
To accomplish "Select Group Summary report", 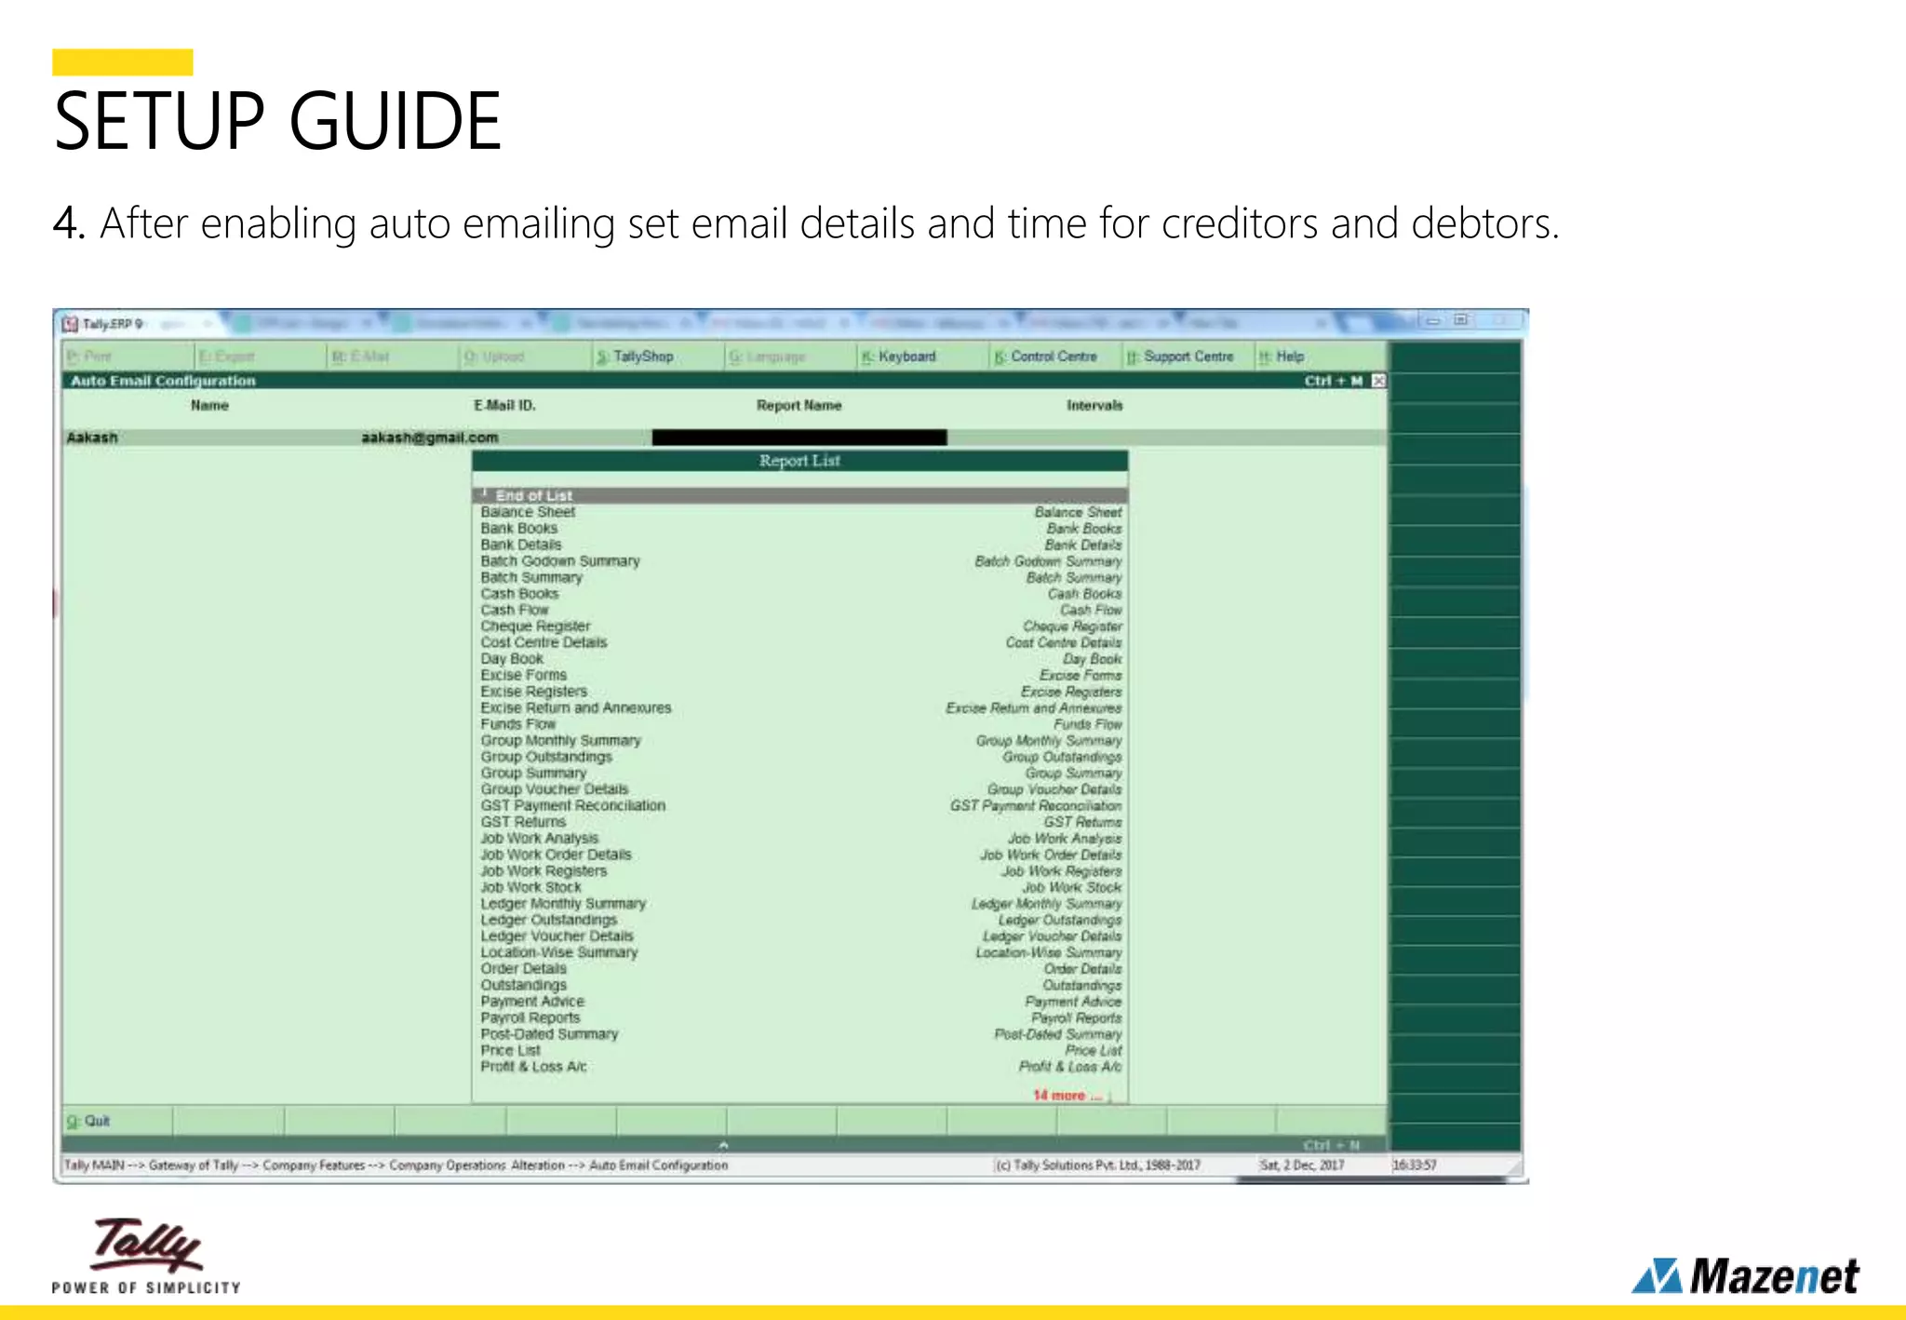I will 799,773.
